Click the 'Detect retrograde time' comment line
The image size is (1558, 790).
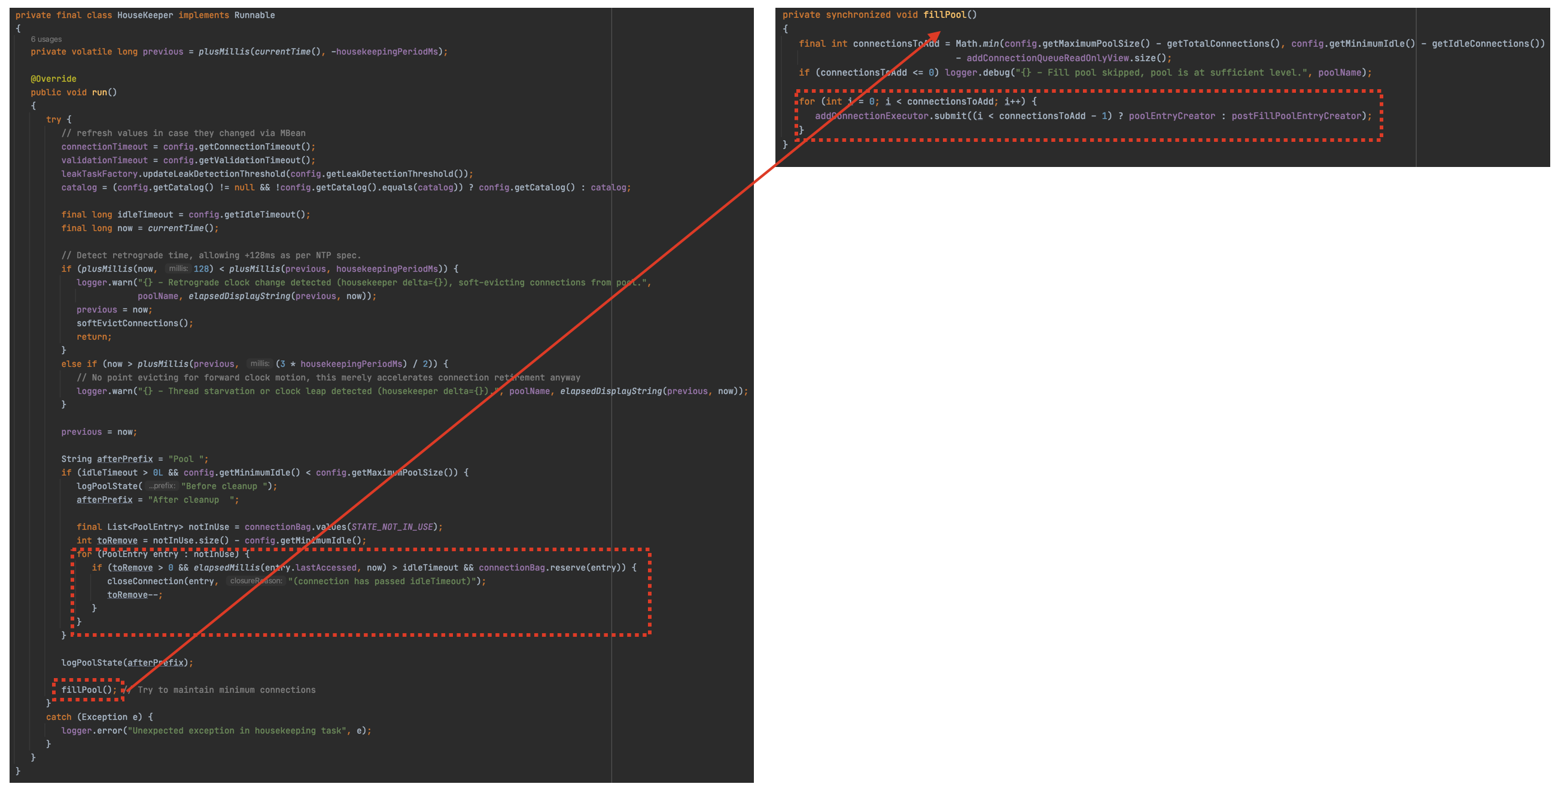[x=211, y=256]
